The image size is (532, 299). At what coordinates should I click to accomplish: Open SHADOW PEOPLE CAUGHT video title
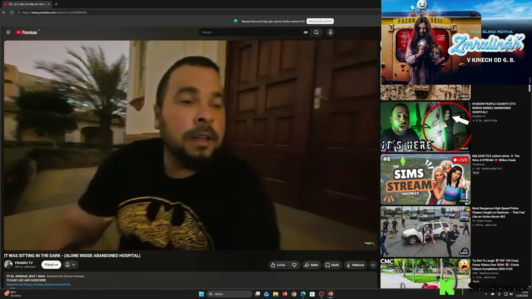(x=494, y=108)
